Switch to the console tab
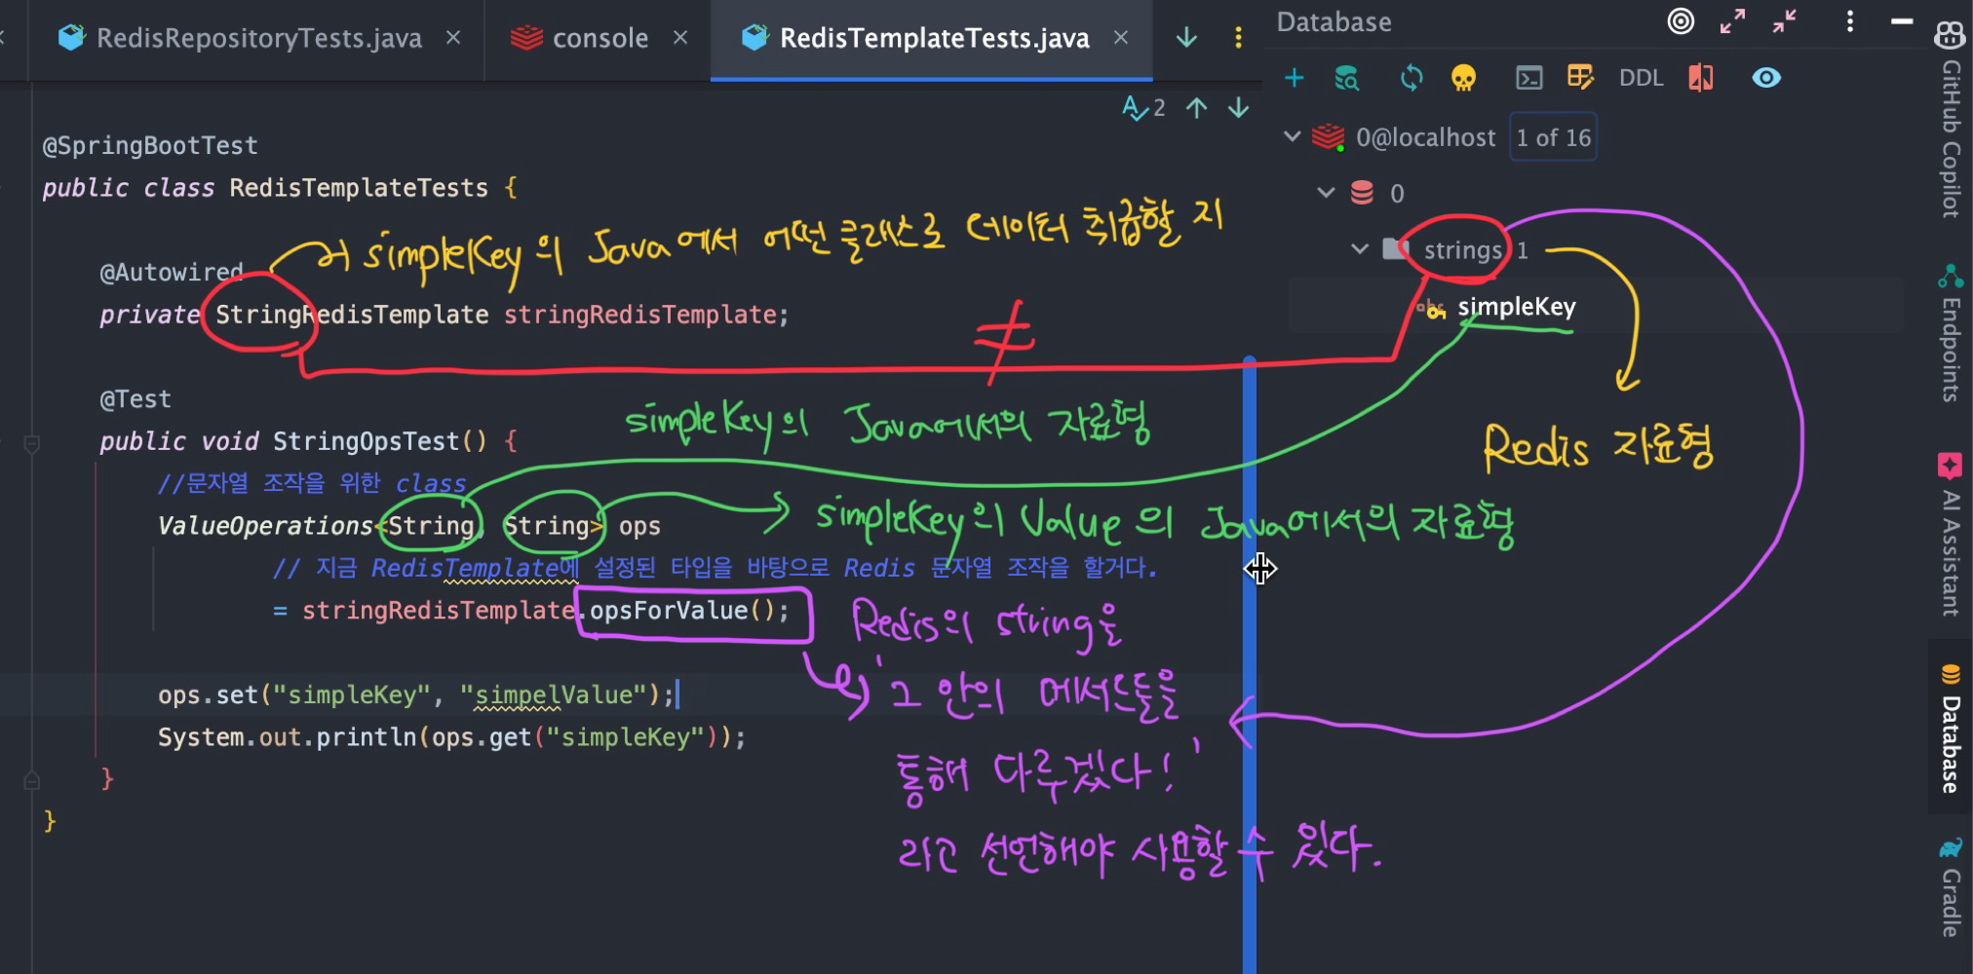1973x974 pixels. pyautogui.click(x=599, y=38)
